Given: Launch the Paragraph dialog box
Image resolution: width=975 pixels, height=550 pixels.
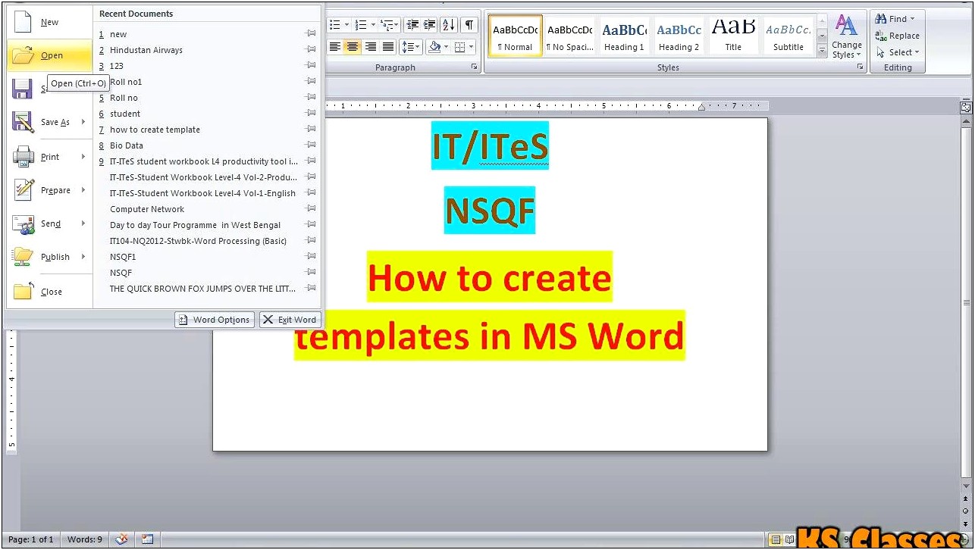Looking at the screenshot, I should (475, 67).
